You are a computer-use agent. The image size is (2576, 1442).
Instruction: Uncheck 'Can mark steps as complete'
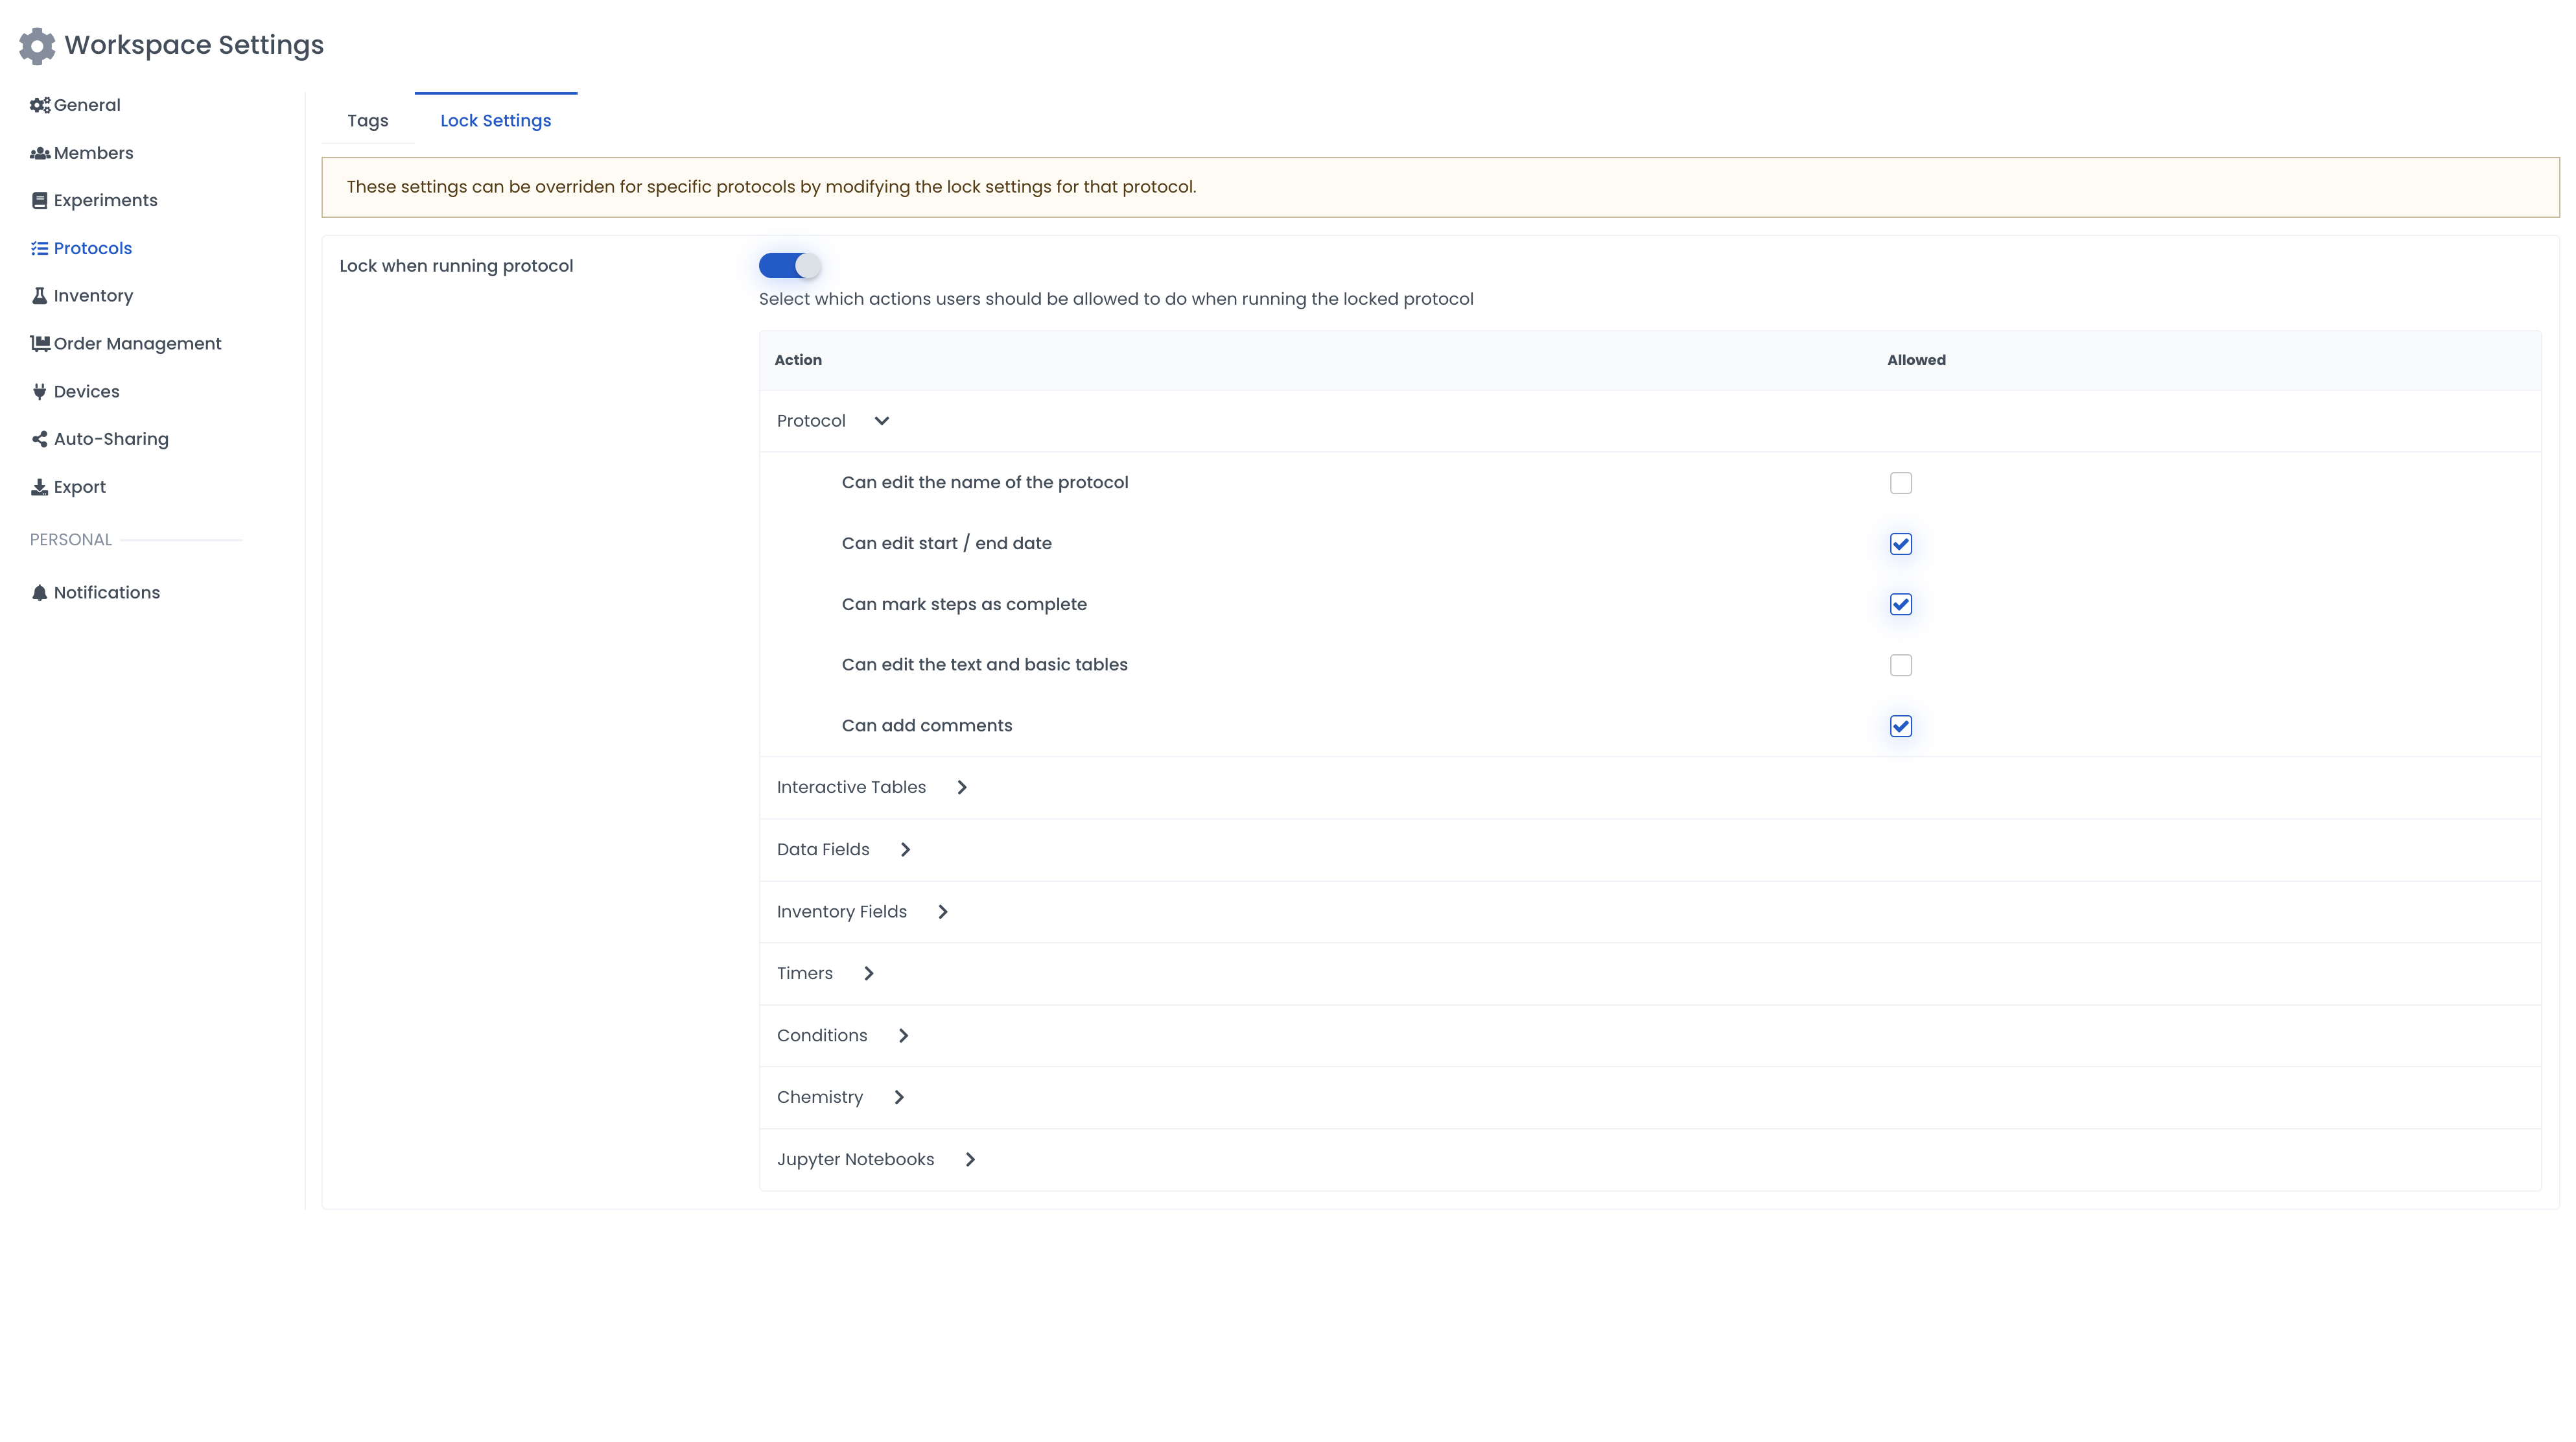point(1900,604)
